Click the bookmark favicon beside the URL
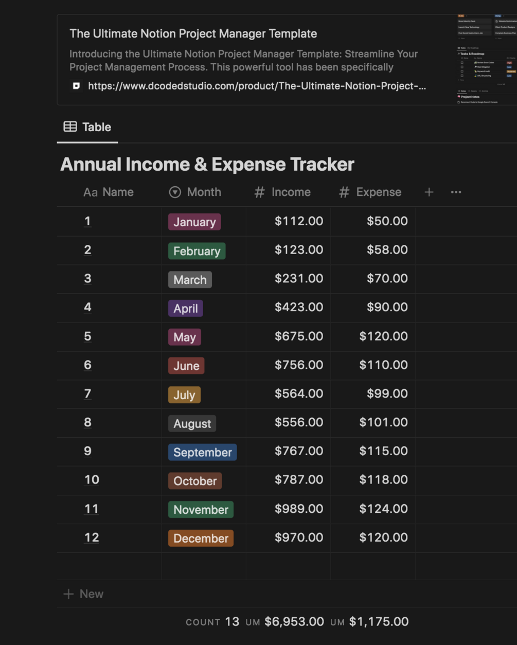Viewport: 517px width, 645px height. (76, 86)
